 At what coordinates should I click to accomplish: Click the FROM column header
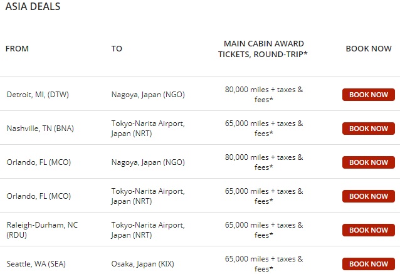pyautogui.click(x=18, y=49)
